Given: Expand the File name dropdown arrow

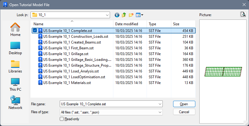Looking at the screenshot, I should tap(160, 104).
